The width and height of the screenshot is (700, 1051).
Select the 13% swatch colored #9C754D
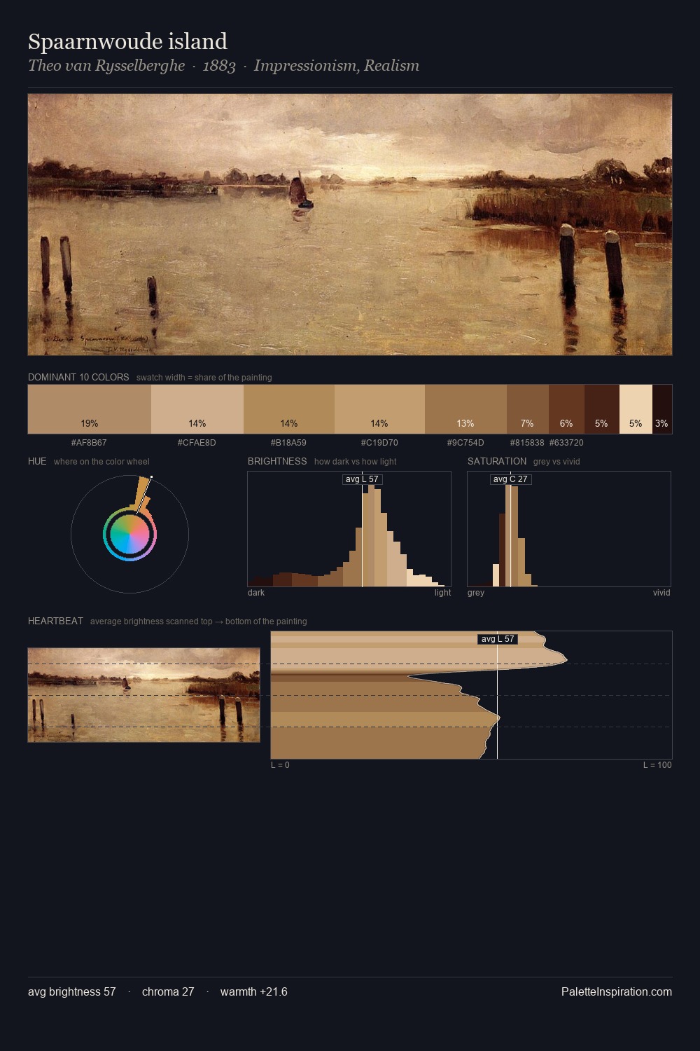pyautogui.click(x=465, y=409)
